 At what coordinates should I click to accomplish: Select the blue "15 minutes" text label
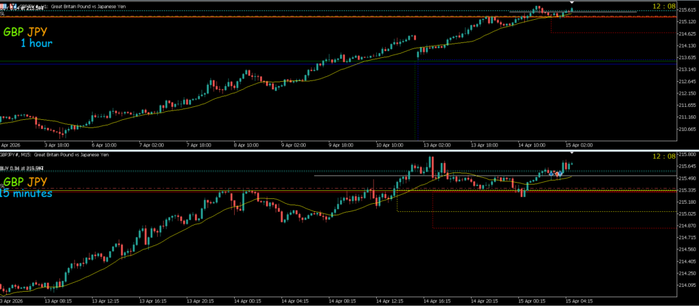(27, 194)
